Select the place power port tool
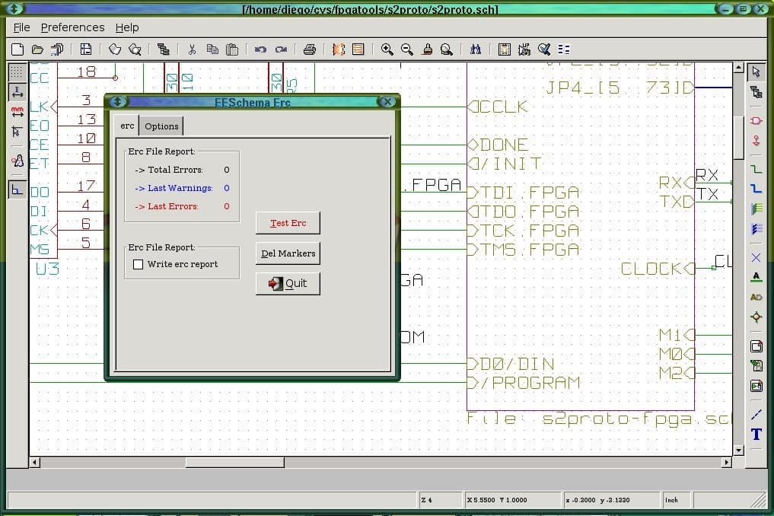This screenshot has width=774, height=516. pyautogui.click(x=756, y=140)
